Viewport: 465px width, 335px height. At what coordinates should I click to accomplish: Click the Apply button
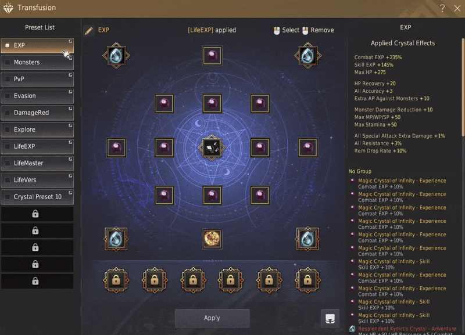(x=212, y=318)
